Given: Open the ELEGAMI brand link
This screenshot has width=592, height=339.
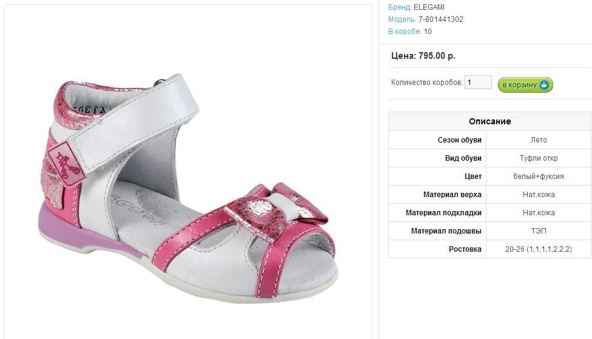Looking at the screenshot, I should click(429, 7).
